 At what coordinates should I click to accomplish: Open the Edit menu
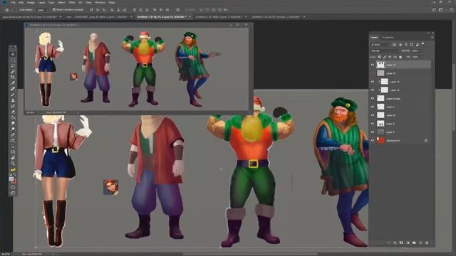tap(21, 2)
